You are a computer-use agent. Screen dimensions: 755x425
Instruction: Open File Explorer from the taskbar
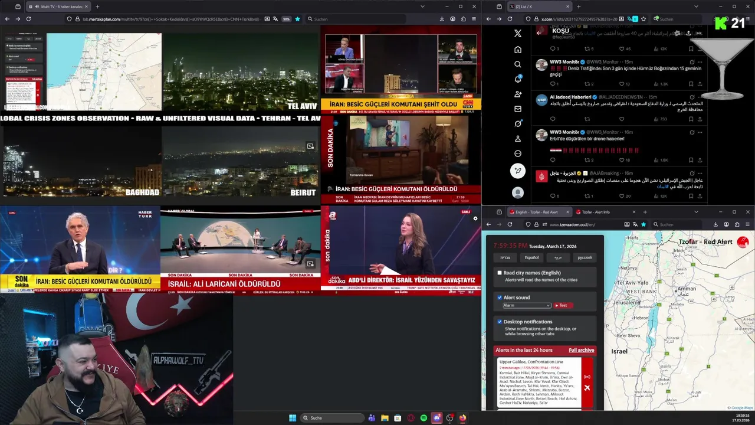pos(385,418)
